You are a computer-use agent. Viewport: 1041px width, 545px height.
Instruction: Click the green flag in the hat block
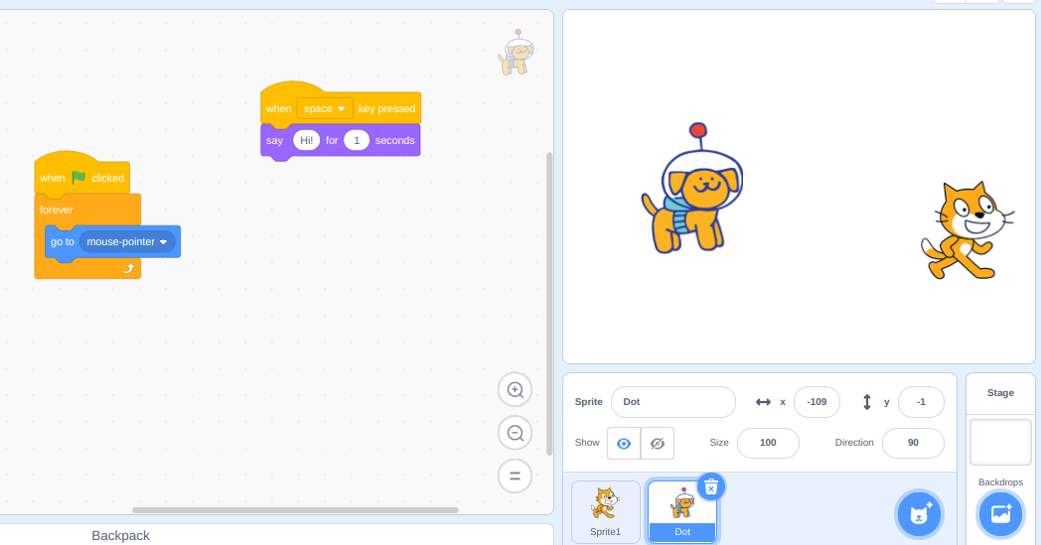pos(78,178)
